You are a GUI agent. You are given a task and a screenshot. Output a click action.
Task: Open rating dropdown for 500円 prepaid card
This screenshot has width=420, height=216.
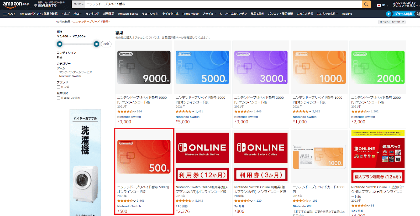tap(134, 201)
